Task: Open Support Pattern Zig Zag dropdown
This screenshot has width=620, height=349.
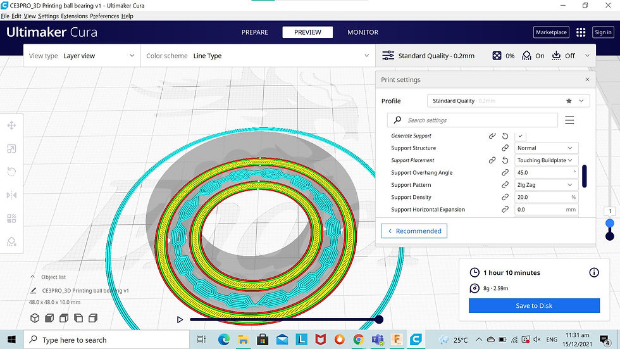Action: pos(547,185)
